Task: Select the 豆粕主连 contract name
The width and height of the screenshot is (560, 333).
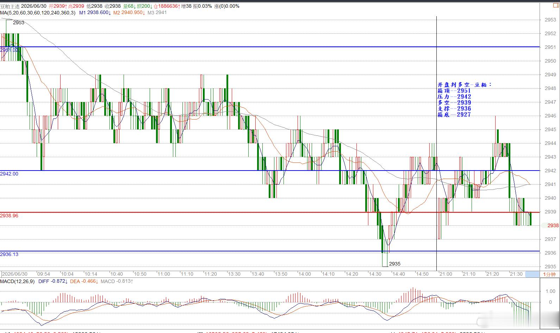Action: pyautogui.click(x=10, y=6)
